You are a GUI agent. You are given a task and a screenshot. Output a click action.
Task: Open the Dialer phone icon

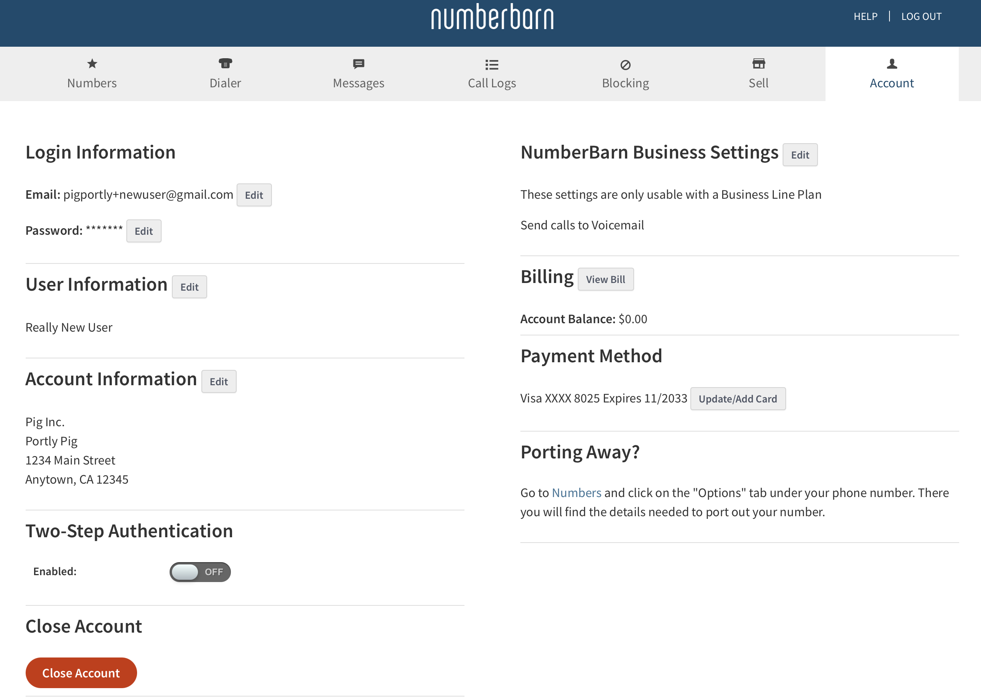[225, 64]
